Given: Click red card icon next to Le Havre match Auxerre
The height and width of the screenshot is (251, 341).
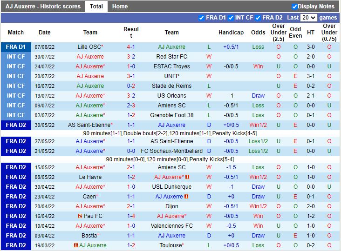Looking at the screenshot, I should tap(187, 177).
